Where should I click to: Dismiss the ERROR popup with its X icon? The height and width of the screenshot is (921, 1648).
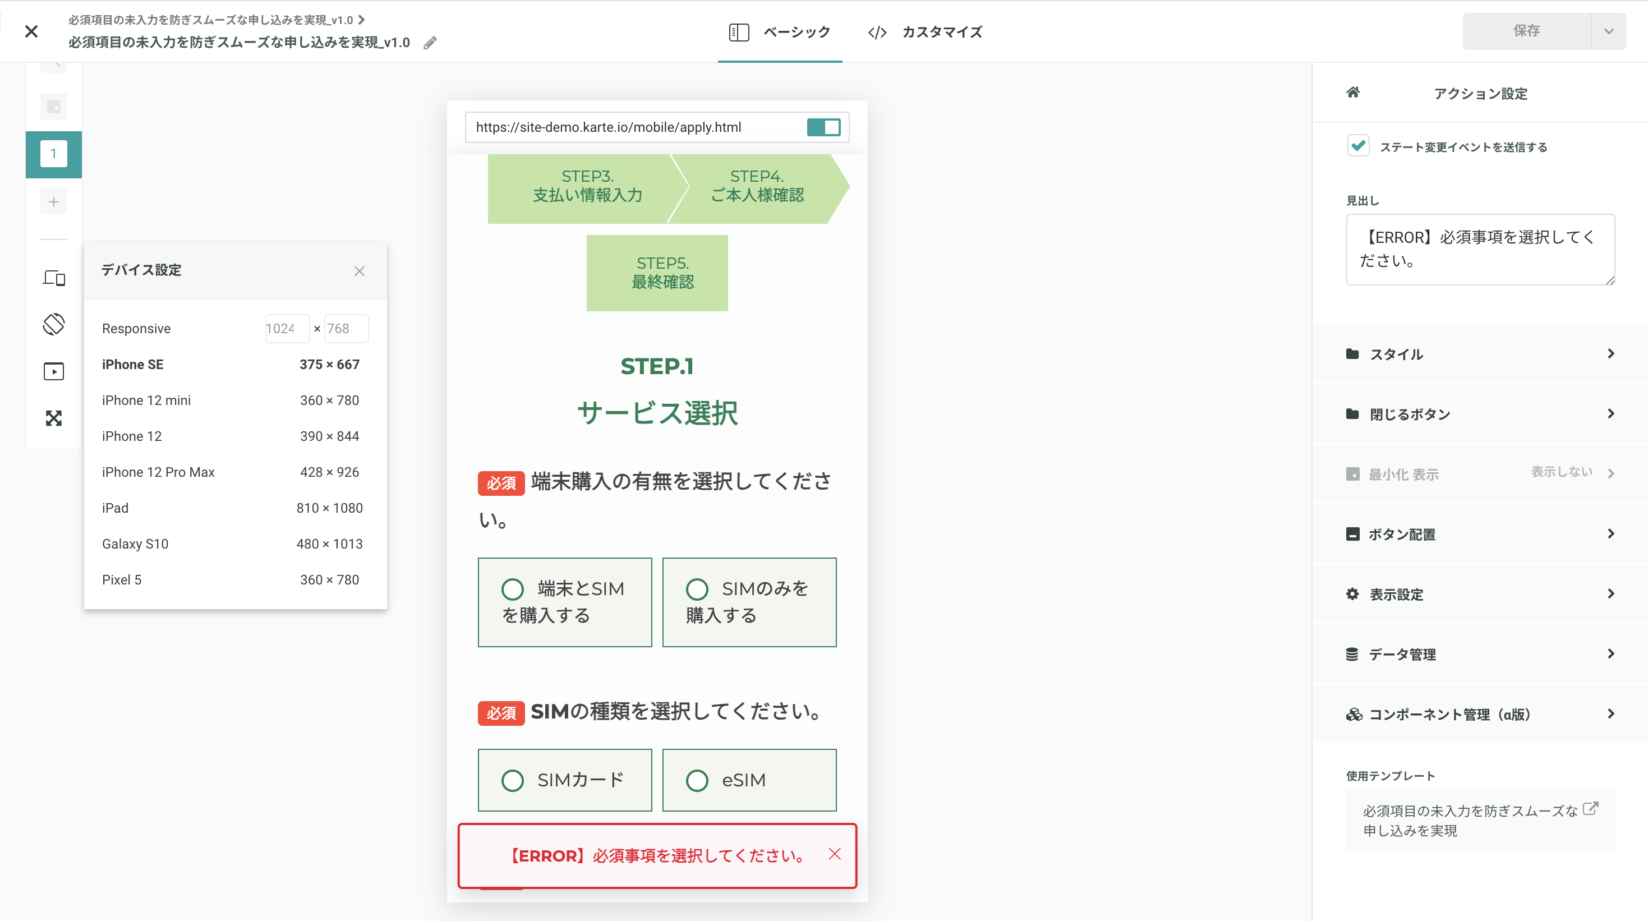[x=834, y=854]
